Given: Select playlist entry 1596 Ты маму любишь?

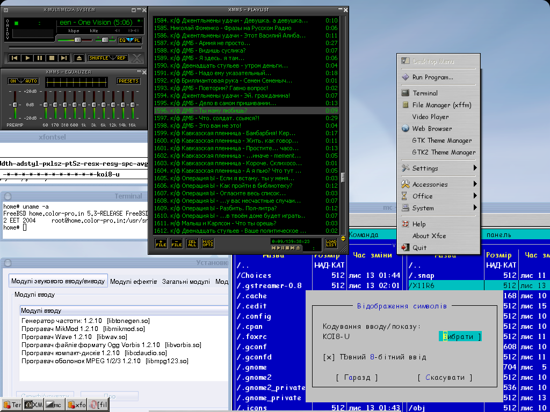Looking at the screenshot, I should tap(245, 111).
